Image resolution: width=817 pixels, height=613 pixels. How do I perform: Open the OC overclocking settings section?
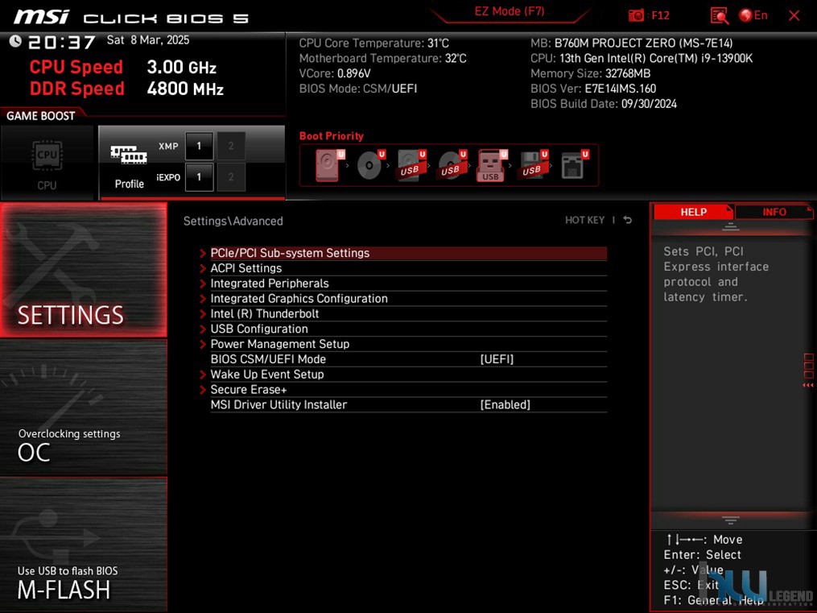[84, 408]
